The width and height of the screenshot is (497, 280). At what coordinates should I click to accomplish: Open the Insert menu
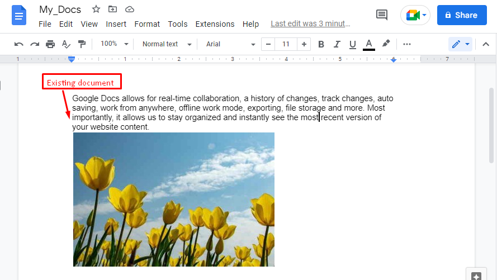(116, 24)
